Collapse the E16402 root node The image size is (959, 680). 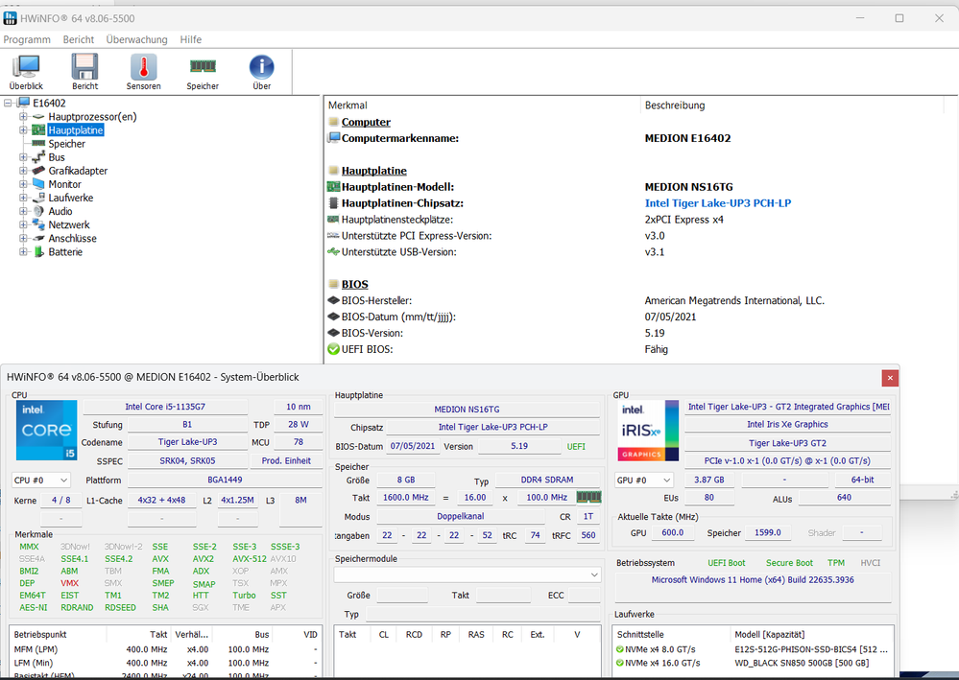point(10,104)
